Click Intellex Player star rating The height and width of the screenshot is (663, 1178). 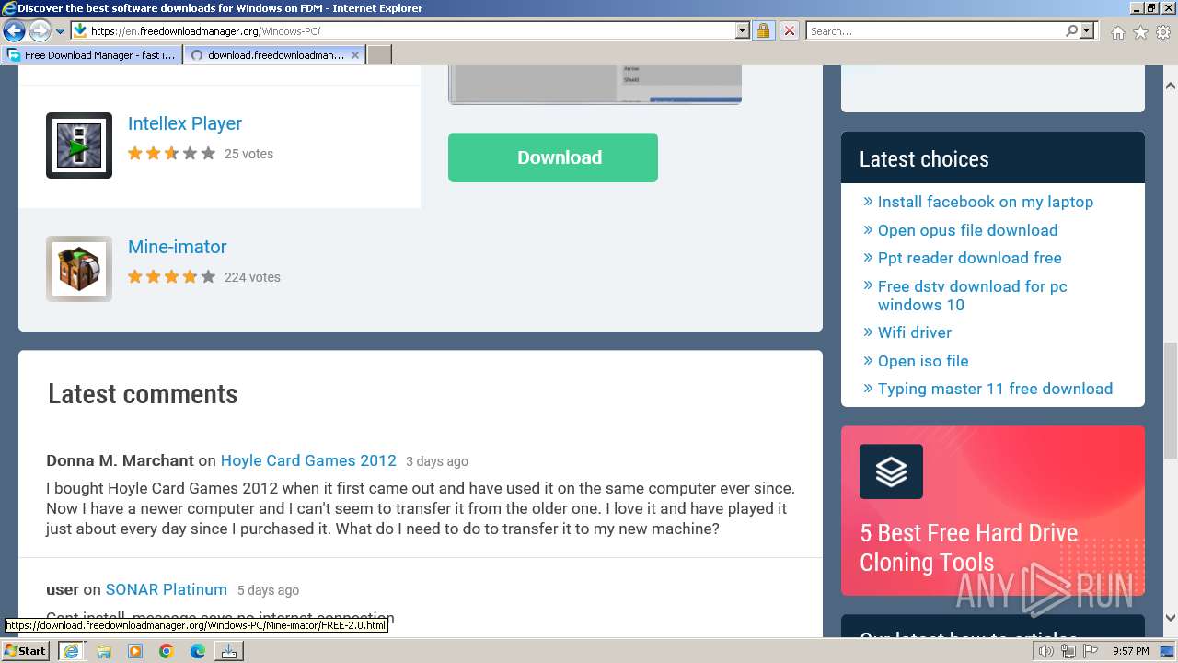pos(171,154)
